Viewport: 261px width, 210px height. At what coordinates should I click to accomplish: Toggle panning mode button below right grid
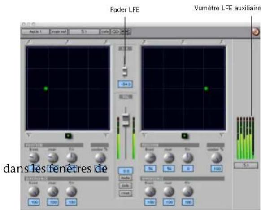(184, 136)
